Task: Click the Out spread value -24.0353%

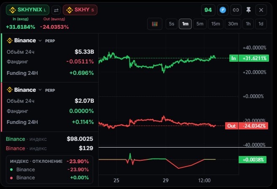Action: click(54, 27)
